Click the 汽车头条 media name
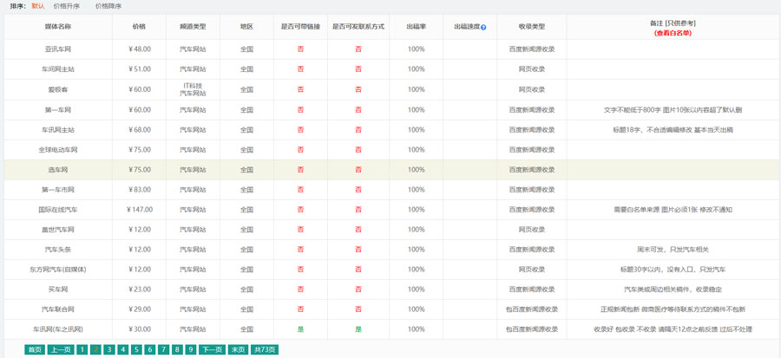 click(x=57, y=250)
